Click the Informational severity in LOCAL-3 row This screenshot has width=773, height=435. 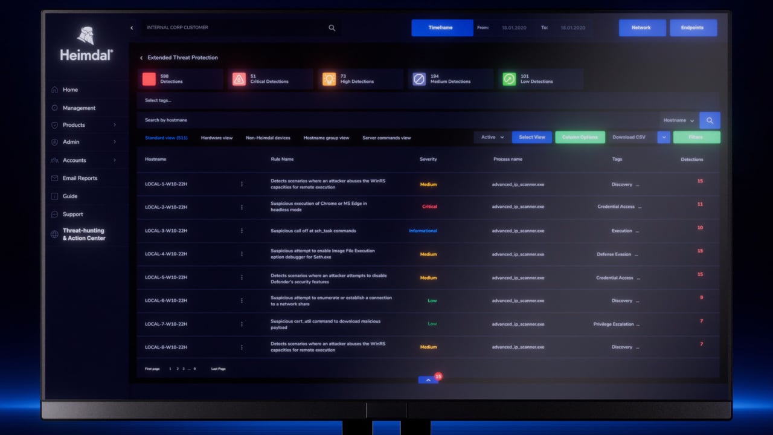click(x=423, y=231)
